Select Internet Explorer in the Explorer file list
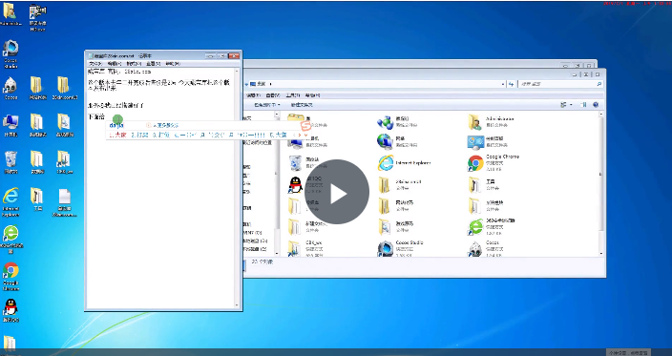 coord(404,163)
